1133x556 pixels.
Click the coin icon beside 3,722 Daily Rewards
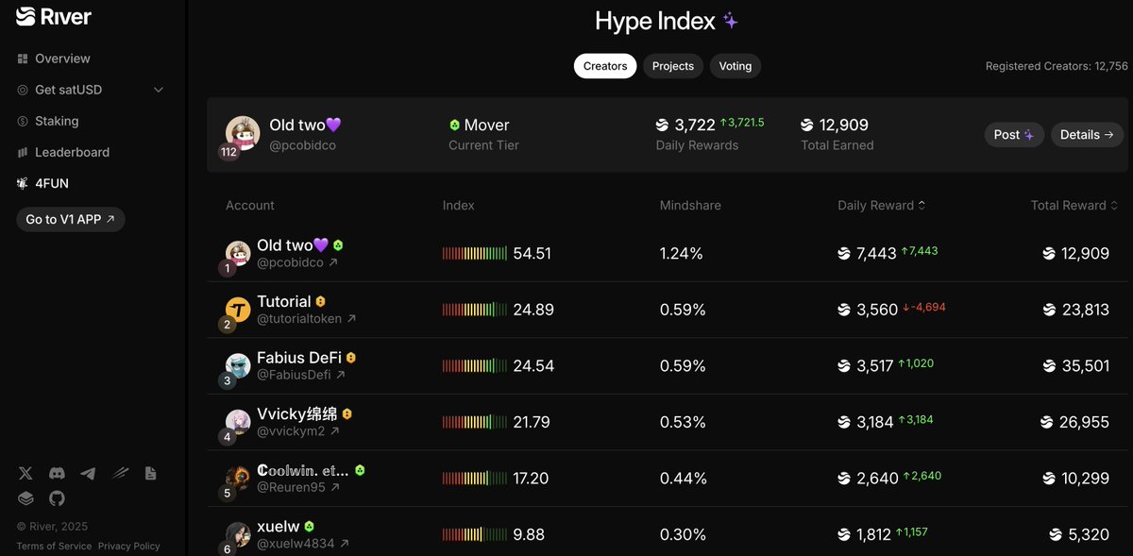tap(663, 125)
